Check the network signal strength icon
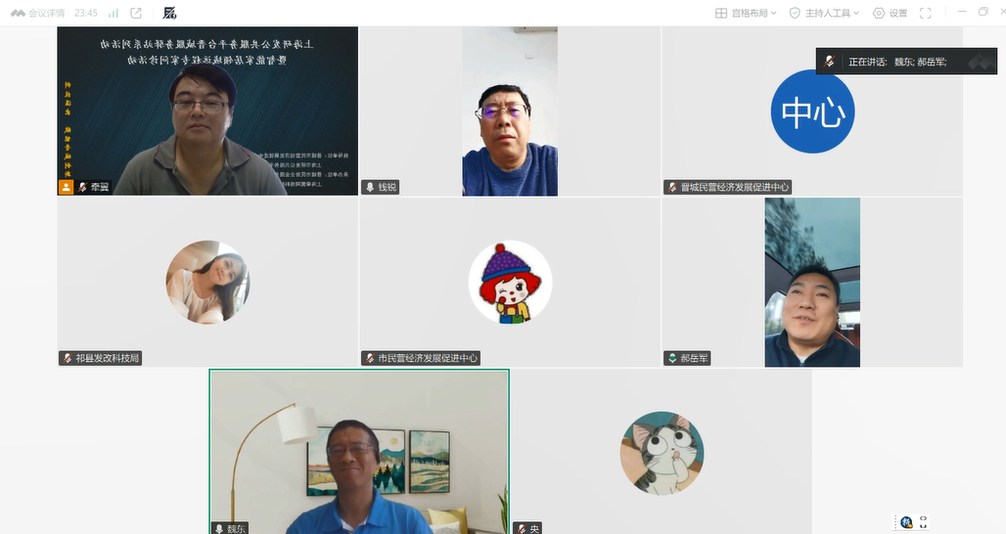1006x534 pixels. (x=114, y=13)
